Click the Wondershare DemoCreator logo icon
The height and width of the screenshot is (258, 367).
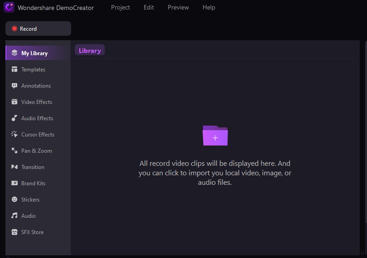point(9,7)
